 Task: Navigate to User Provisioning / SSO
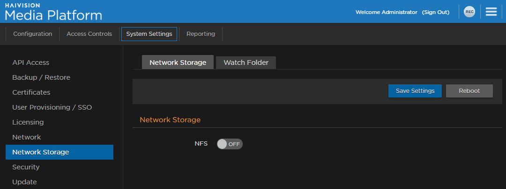[x=52, y=107]
